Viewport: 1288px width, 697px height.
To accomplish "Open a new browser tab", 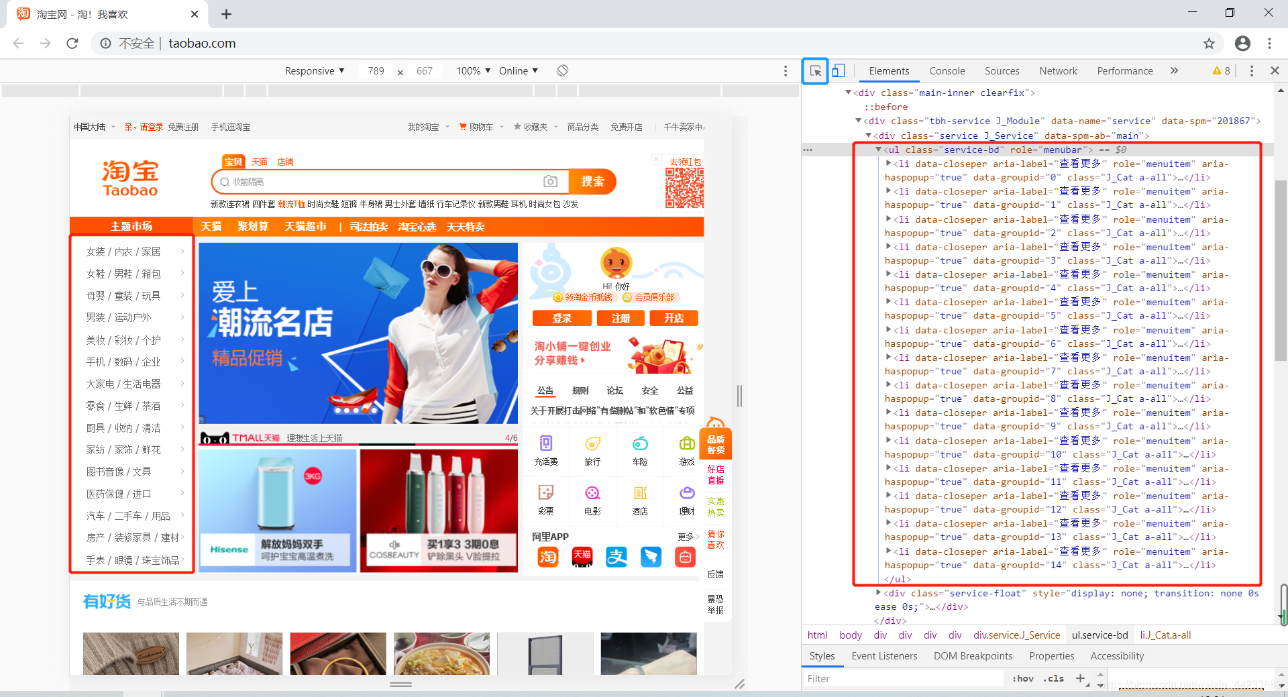I will tap(226, 14).
